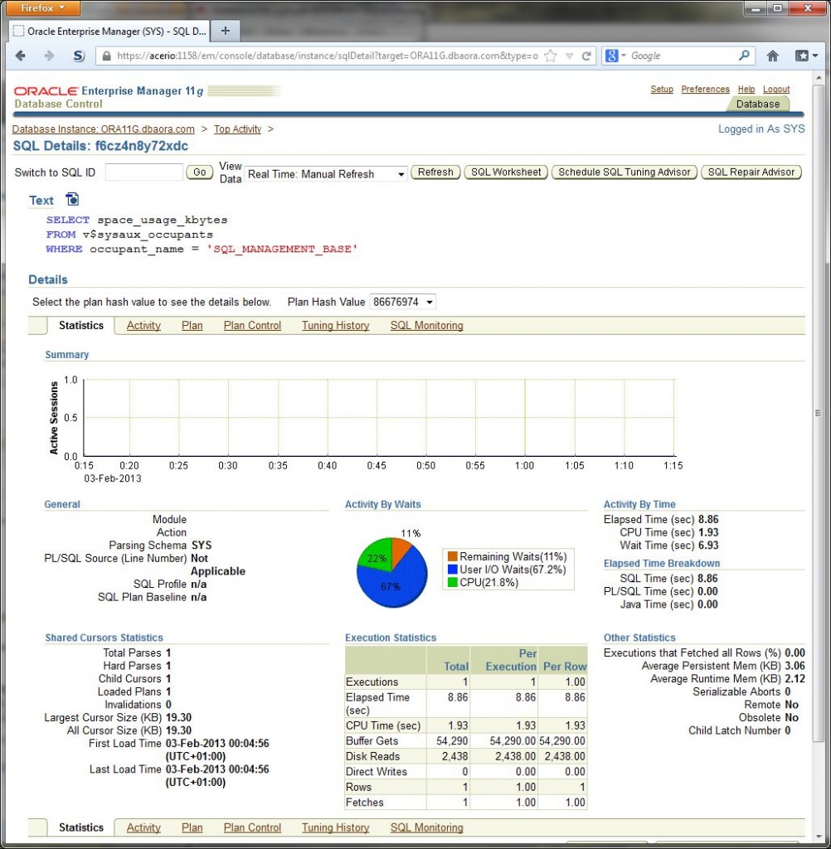
Task: Reload page with the refresh arrow icon
Action: pos(586,56)
